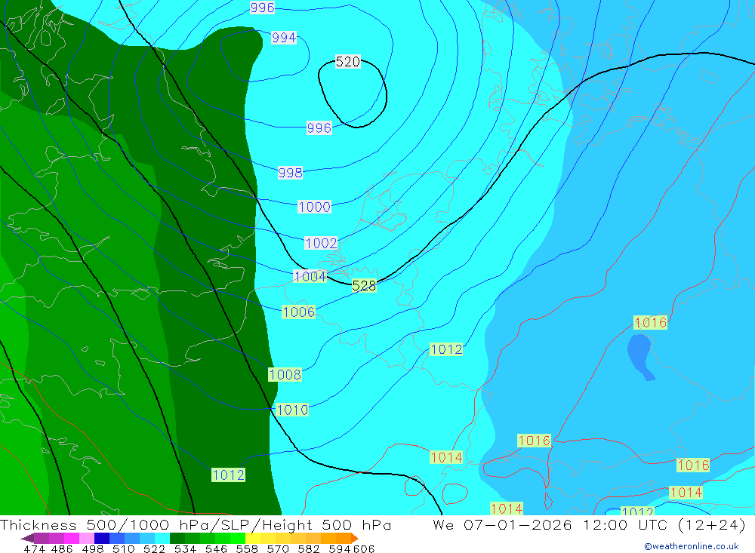
Task: Click the forecast time 'We 07-01-2026 12:00 UTC (12+24)'
Action: click(590, 524)
